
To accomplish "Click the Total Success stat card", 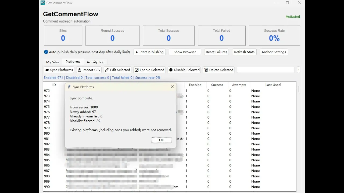I will [x=169, y=36].
